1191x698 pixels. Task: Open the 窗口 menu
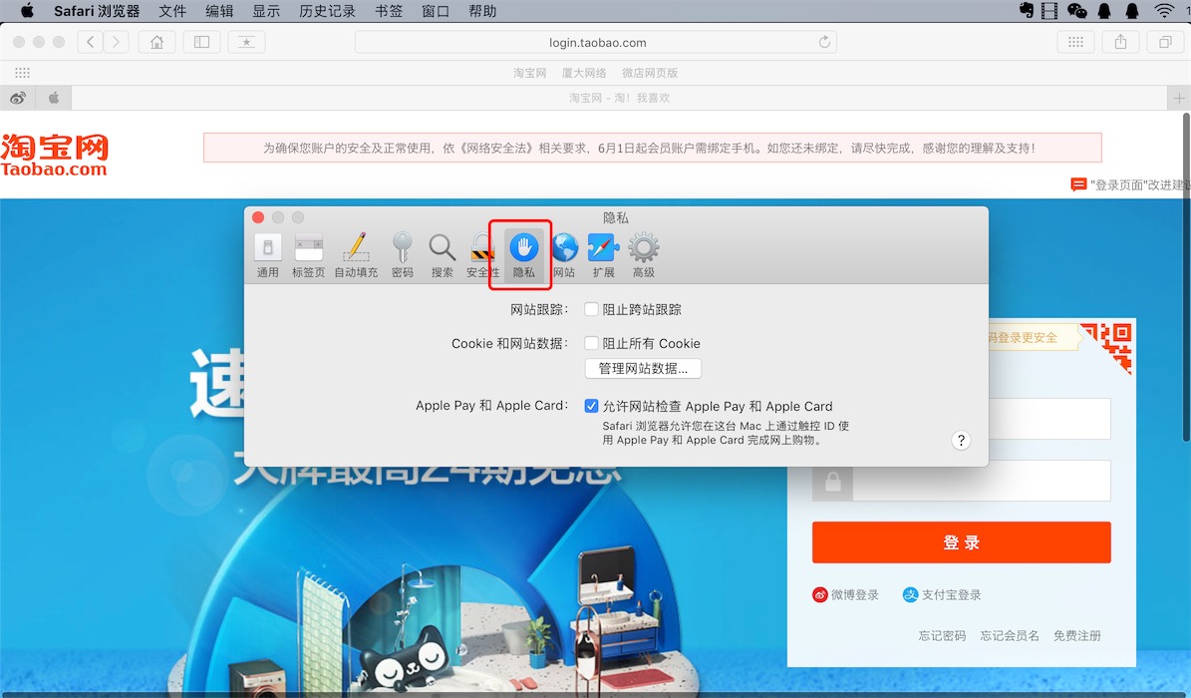pyautogui.click(x=436, y=11)
